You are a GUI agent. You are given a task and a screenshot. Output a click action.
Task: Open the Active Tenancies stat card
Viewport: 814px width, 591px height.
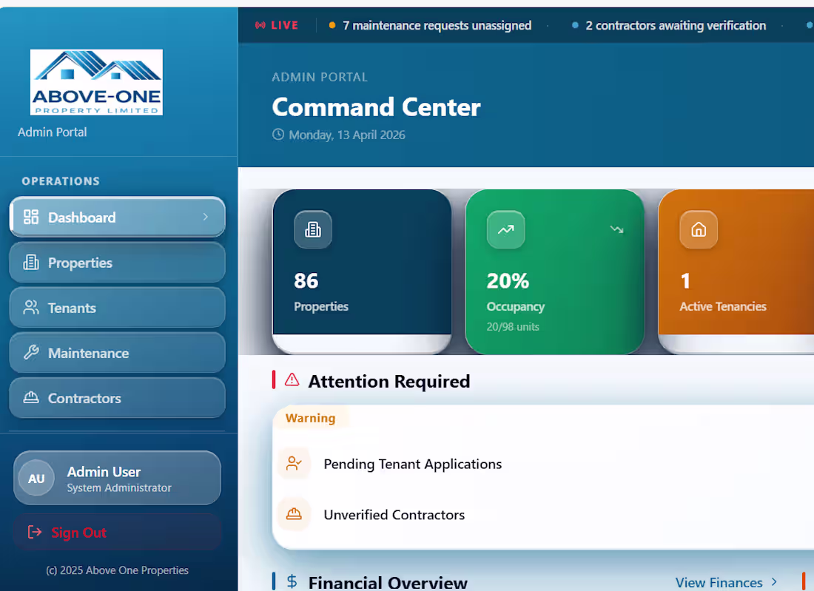pos(736,271)
